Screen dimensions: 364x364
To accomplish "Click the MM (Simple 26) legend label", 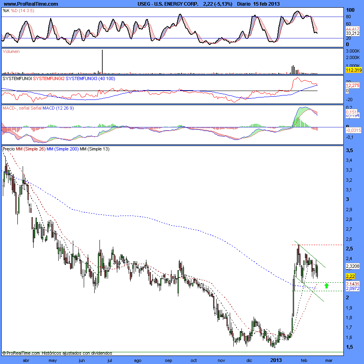I will (31, 149).
